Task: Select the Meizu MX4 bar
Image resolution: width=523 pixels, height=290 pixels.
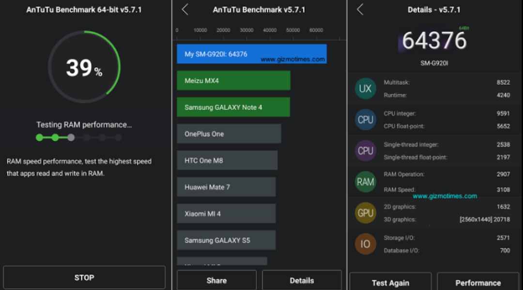Action: 233,80
